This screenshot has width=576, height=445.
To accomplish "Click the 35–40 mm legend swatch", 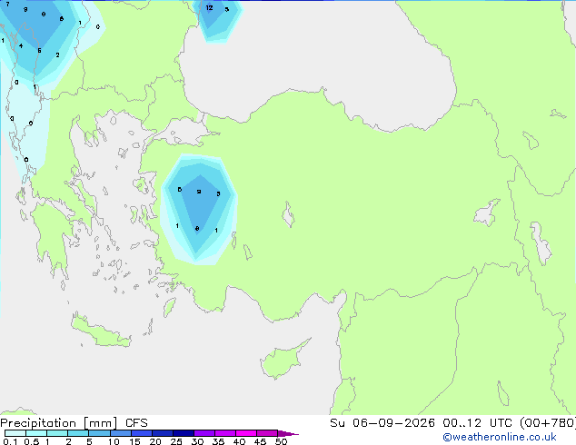I will tap(224, 433).
